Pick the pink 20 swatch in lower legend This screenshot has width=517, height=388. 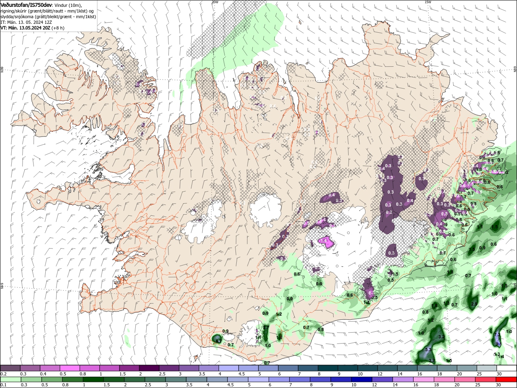tap(464, 380)
